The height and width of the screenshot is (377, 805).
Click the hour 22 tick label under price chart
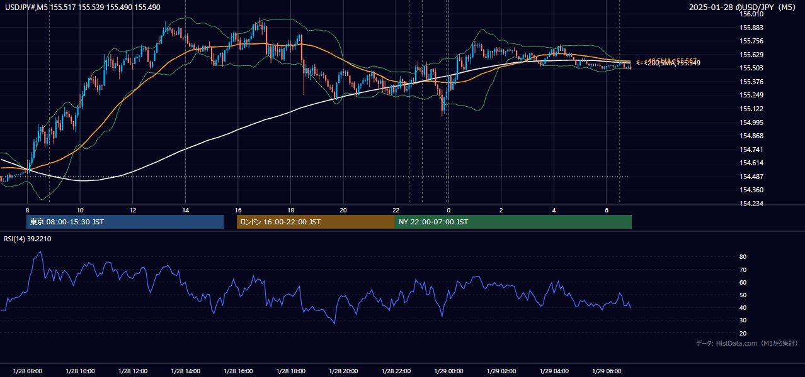click(x=396, y=210)
